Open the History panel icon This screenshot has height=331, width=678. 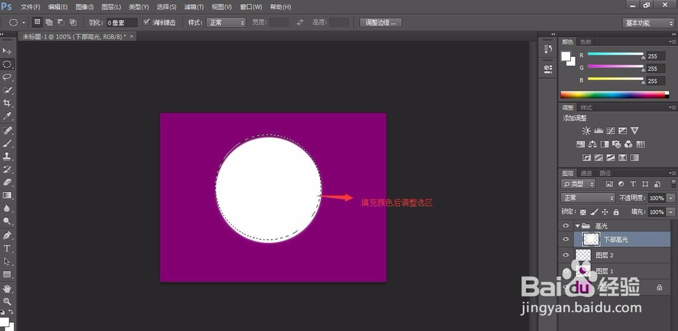tap(547, 49)
